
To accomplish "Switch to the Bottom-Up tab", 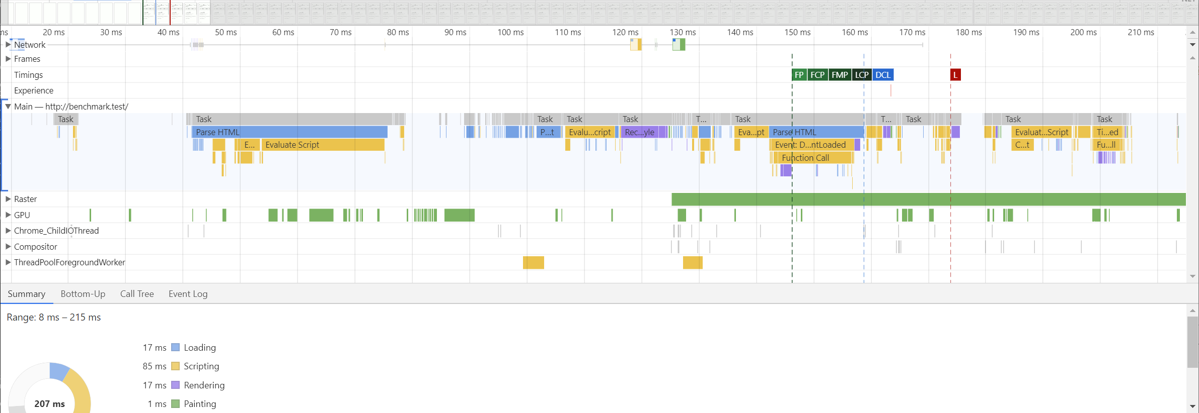I will pyautogui.click(x=83, y=294).
